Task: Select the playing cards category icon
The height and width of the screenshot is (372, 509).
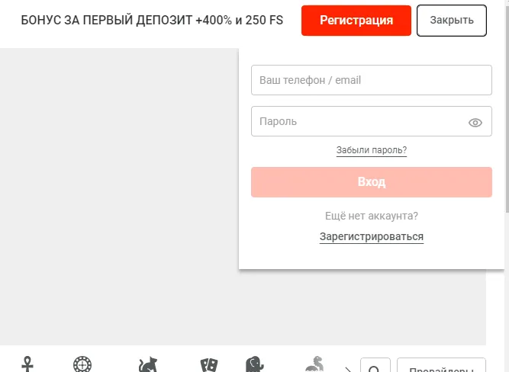Action: coord(209,365)
